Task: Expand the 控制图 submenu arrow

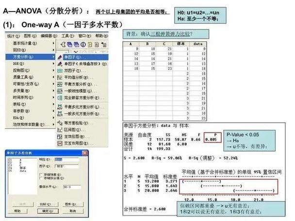Action: point(53,70)
